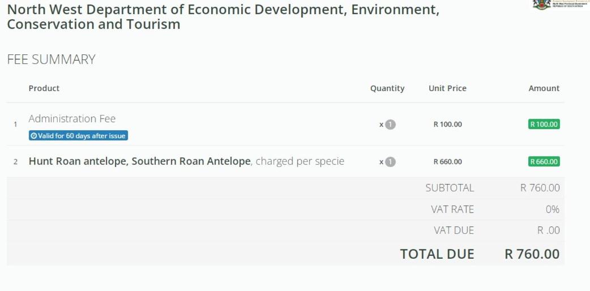The height and width of the screenshot is (291, 590).
Task: Click the North West Provincial Government logo
Action: [x=561, y=4]
